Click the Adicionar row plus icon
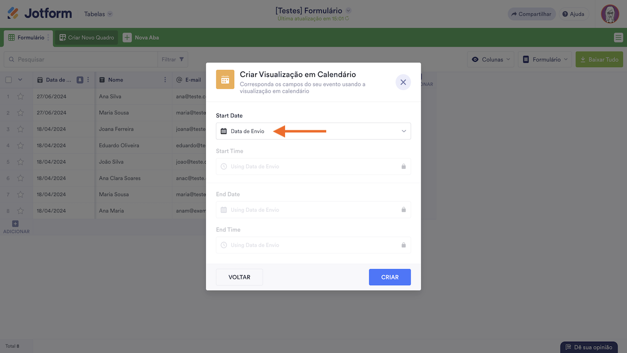 click(15, 224)
